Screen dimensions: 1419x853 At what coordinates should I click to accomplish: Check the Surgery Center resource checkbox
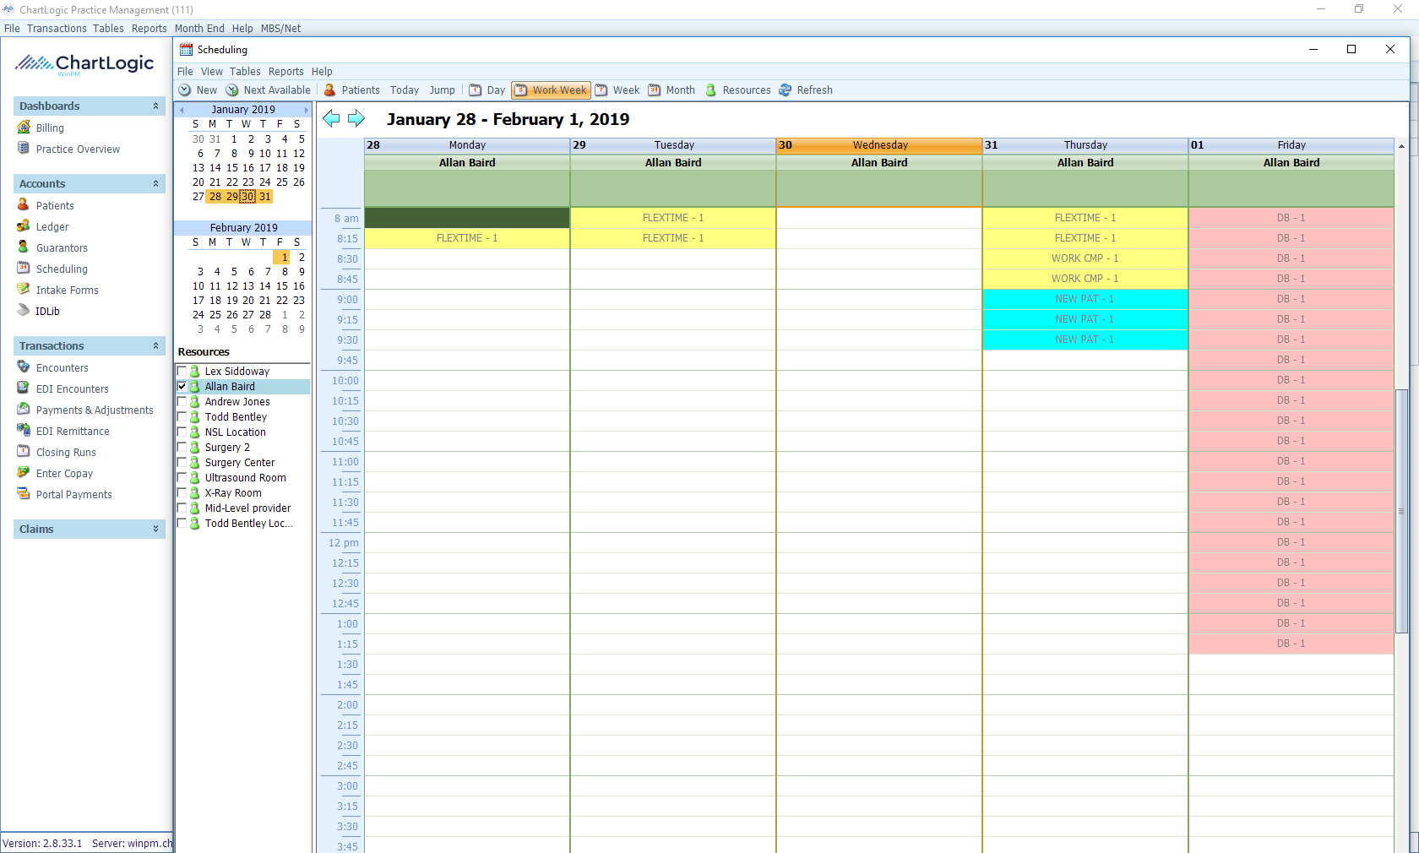[182, 463]
